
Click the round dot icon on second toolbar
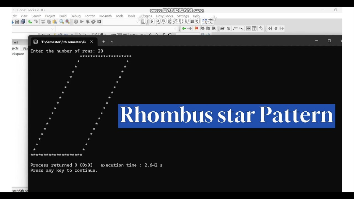coord(276,28)
